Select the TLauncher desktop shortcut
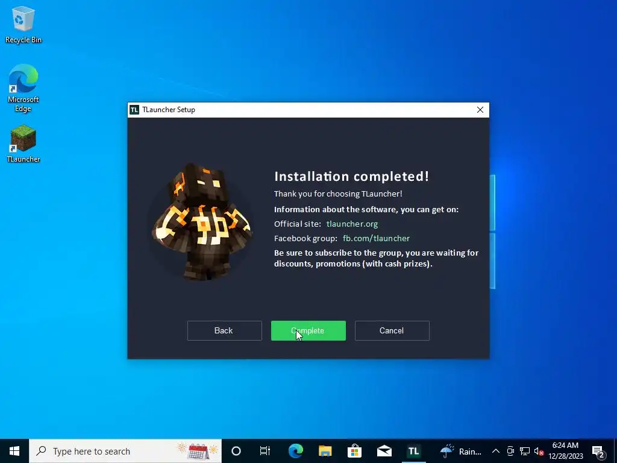Screen dimensions: 617x463 pos(23,143)
